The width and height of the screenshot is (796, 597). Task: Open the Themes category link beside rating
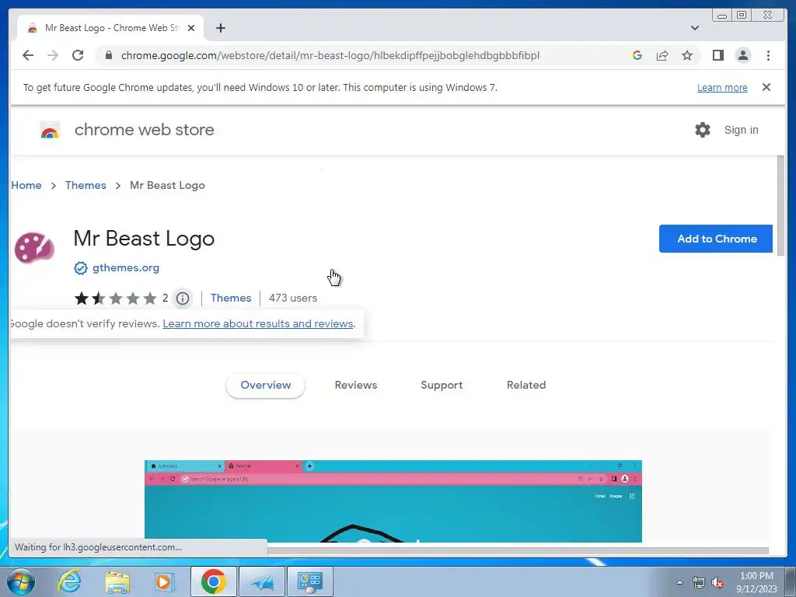230,298
